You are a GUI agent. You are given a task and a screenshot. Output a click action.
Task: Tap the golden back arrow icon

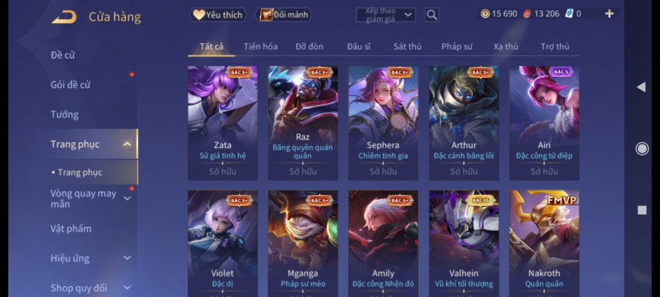coord(64,17)
